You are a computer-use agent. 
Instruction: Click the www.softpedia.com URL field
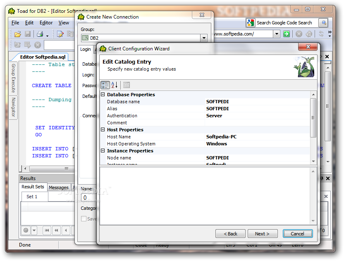tap(243, 34)
